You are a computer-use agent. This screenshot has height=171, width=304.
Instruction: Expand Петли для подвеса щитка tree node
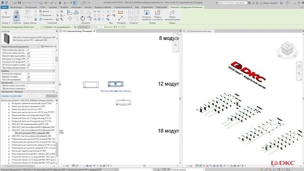coord(9,151)
